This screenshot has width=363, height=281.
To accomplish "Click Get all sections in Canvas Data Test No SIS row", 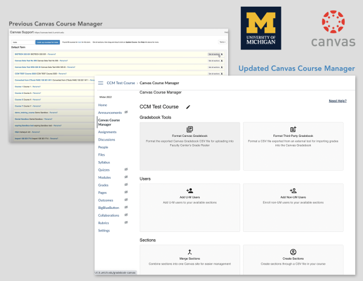I will pos(214,61).
